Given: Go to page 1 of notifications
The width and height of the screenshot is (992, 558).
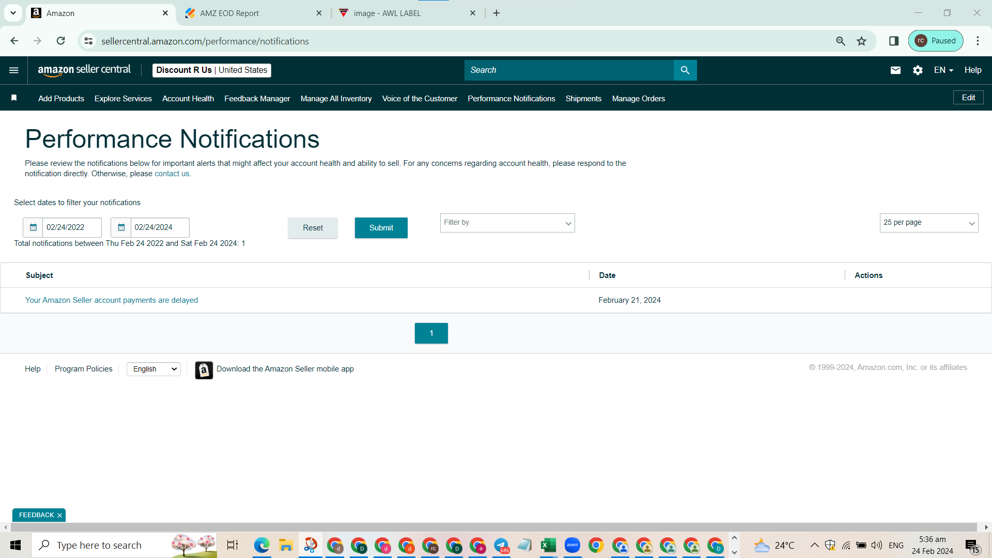Looking at the screenshot, I should 431,333.
